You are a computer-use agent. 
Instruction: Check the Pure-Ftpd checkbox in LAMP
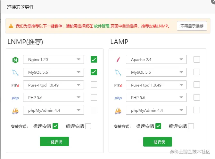[197, 85]
